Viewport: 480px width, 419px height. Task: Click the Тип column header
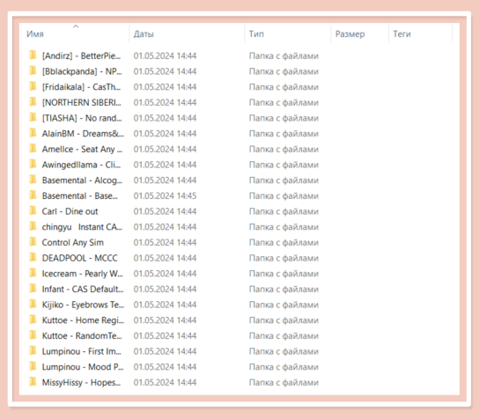(256, 34)
